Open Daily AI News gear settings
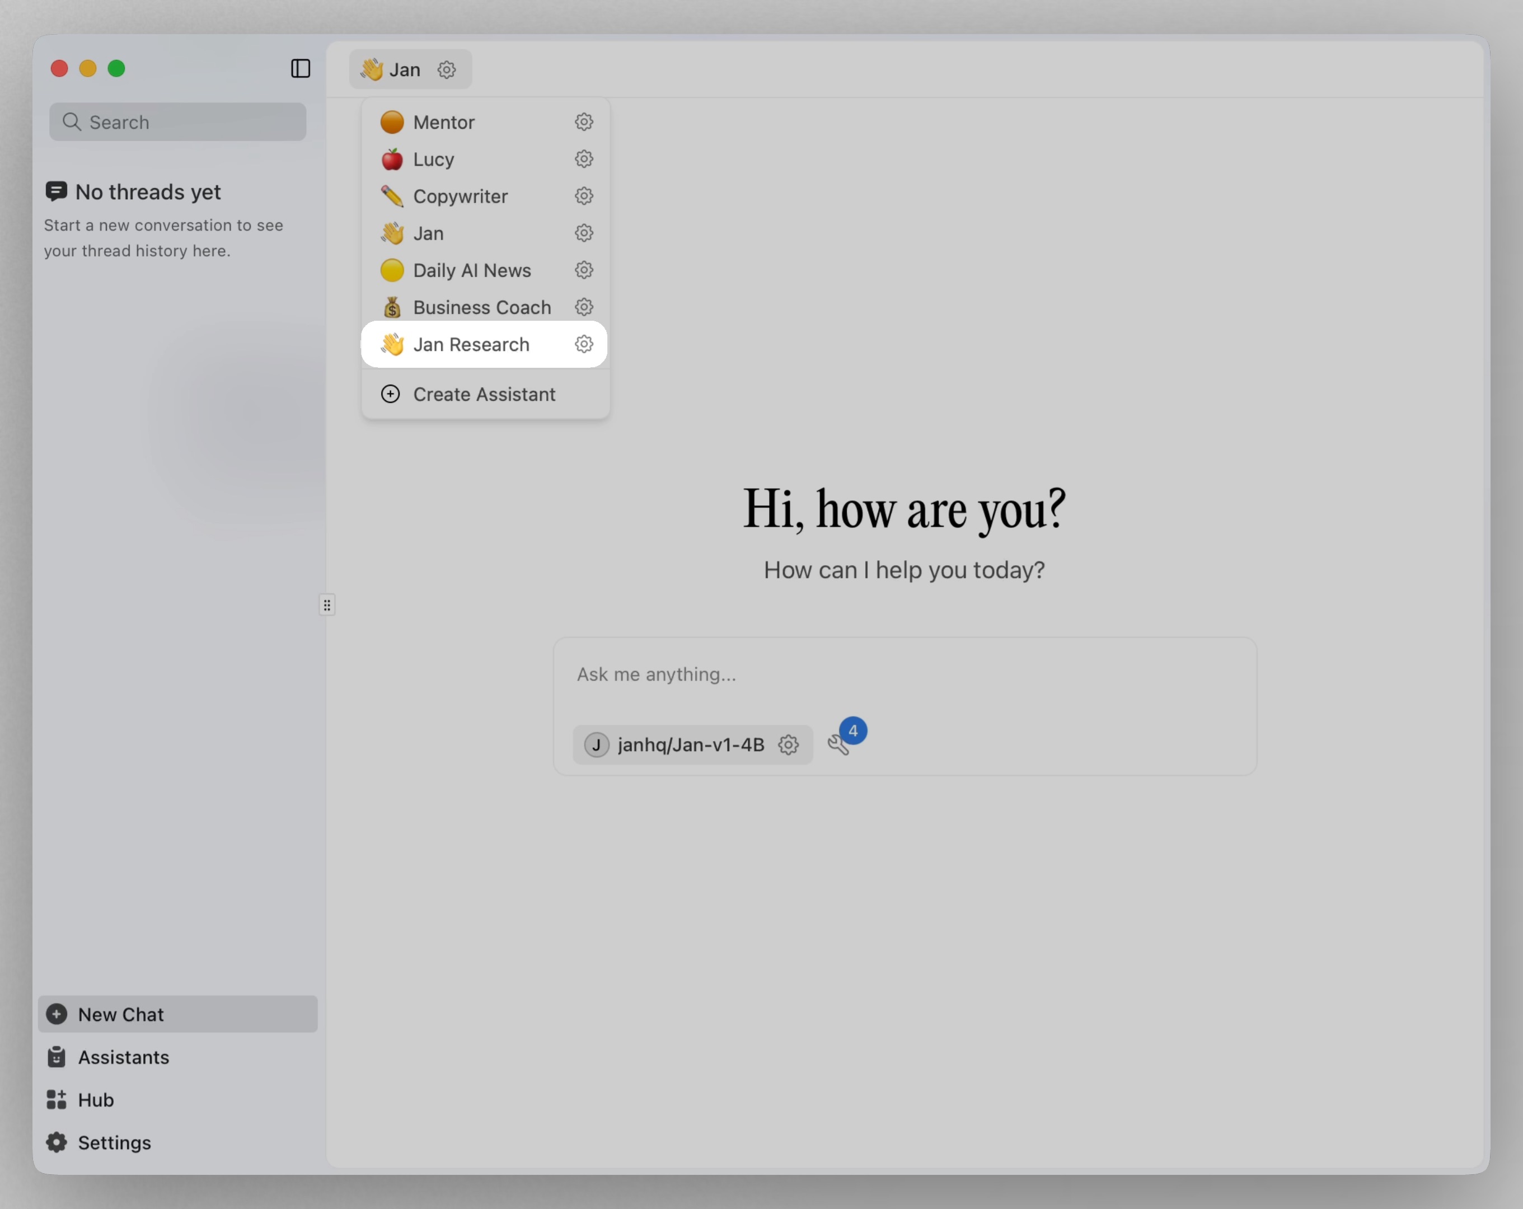The image size is (1523, 1209). pyautogui.click(x=583, y=270)
